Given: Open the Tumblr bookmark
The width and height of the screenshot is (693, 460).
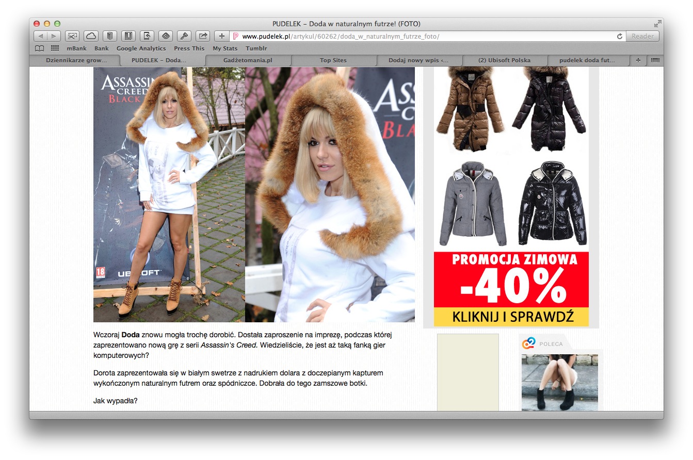Looking at the screenshot, I should pyautogui.click(x=256, y=48).
